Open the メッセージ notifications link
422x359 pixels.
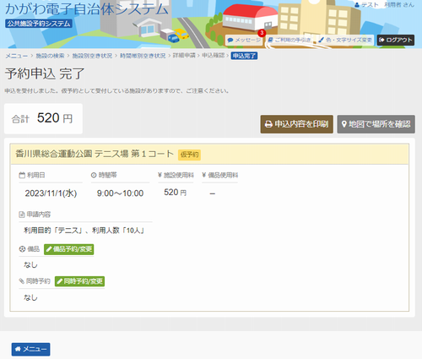[x=244, y=41]
